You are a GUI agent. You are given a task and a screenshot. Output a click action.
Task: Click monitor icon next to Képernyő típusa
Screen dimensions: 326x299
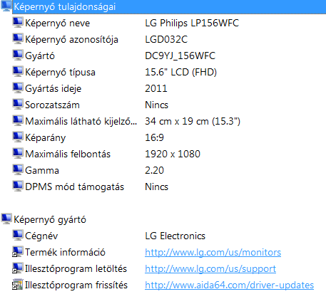(18, 72)
